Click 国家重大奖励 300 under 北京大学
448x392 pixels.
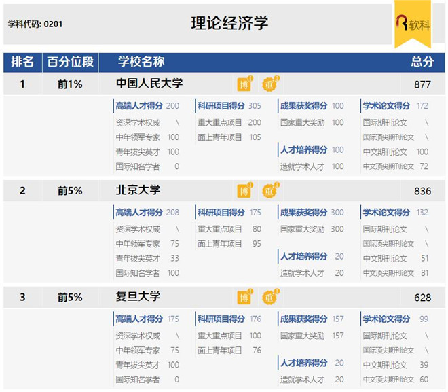pyautogui.click(x=312, y=229)
